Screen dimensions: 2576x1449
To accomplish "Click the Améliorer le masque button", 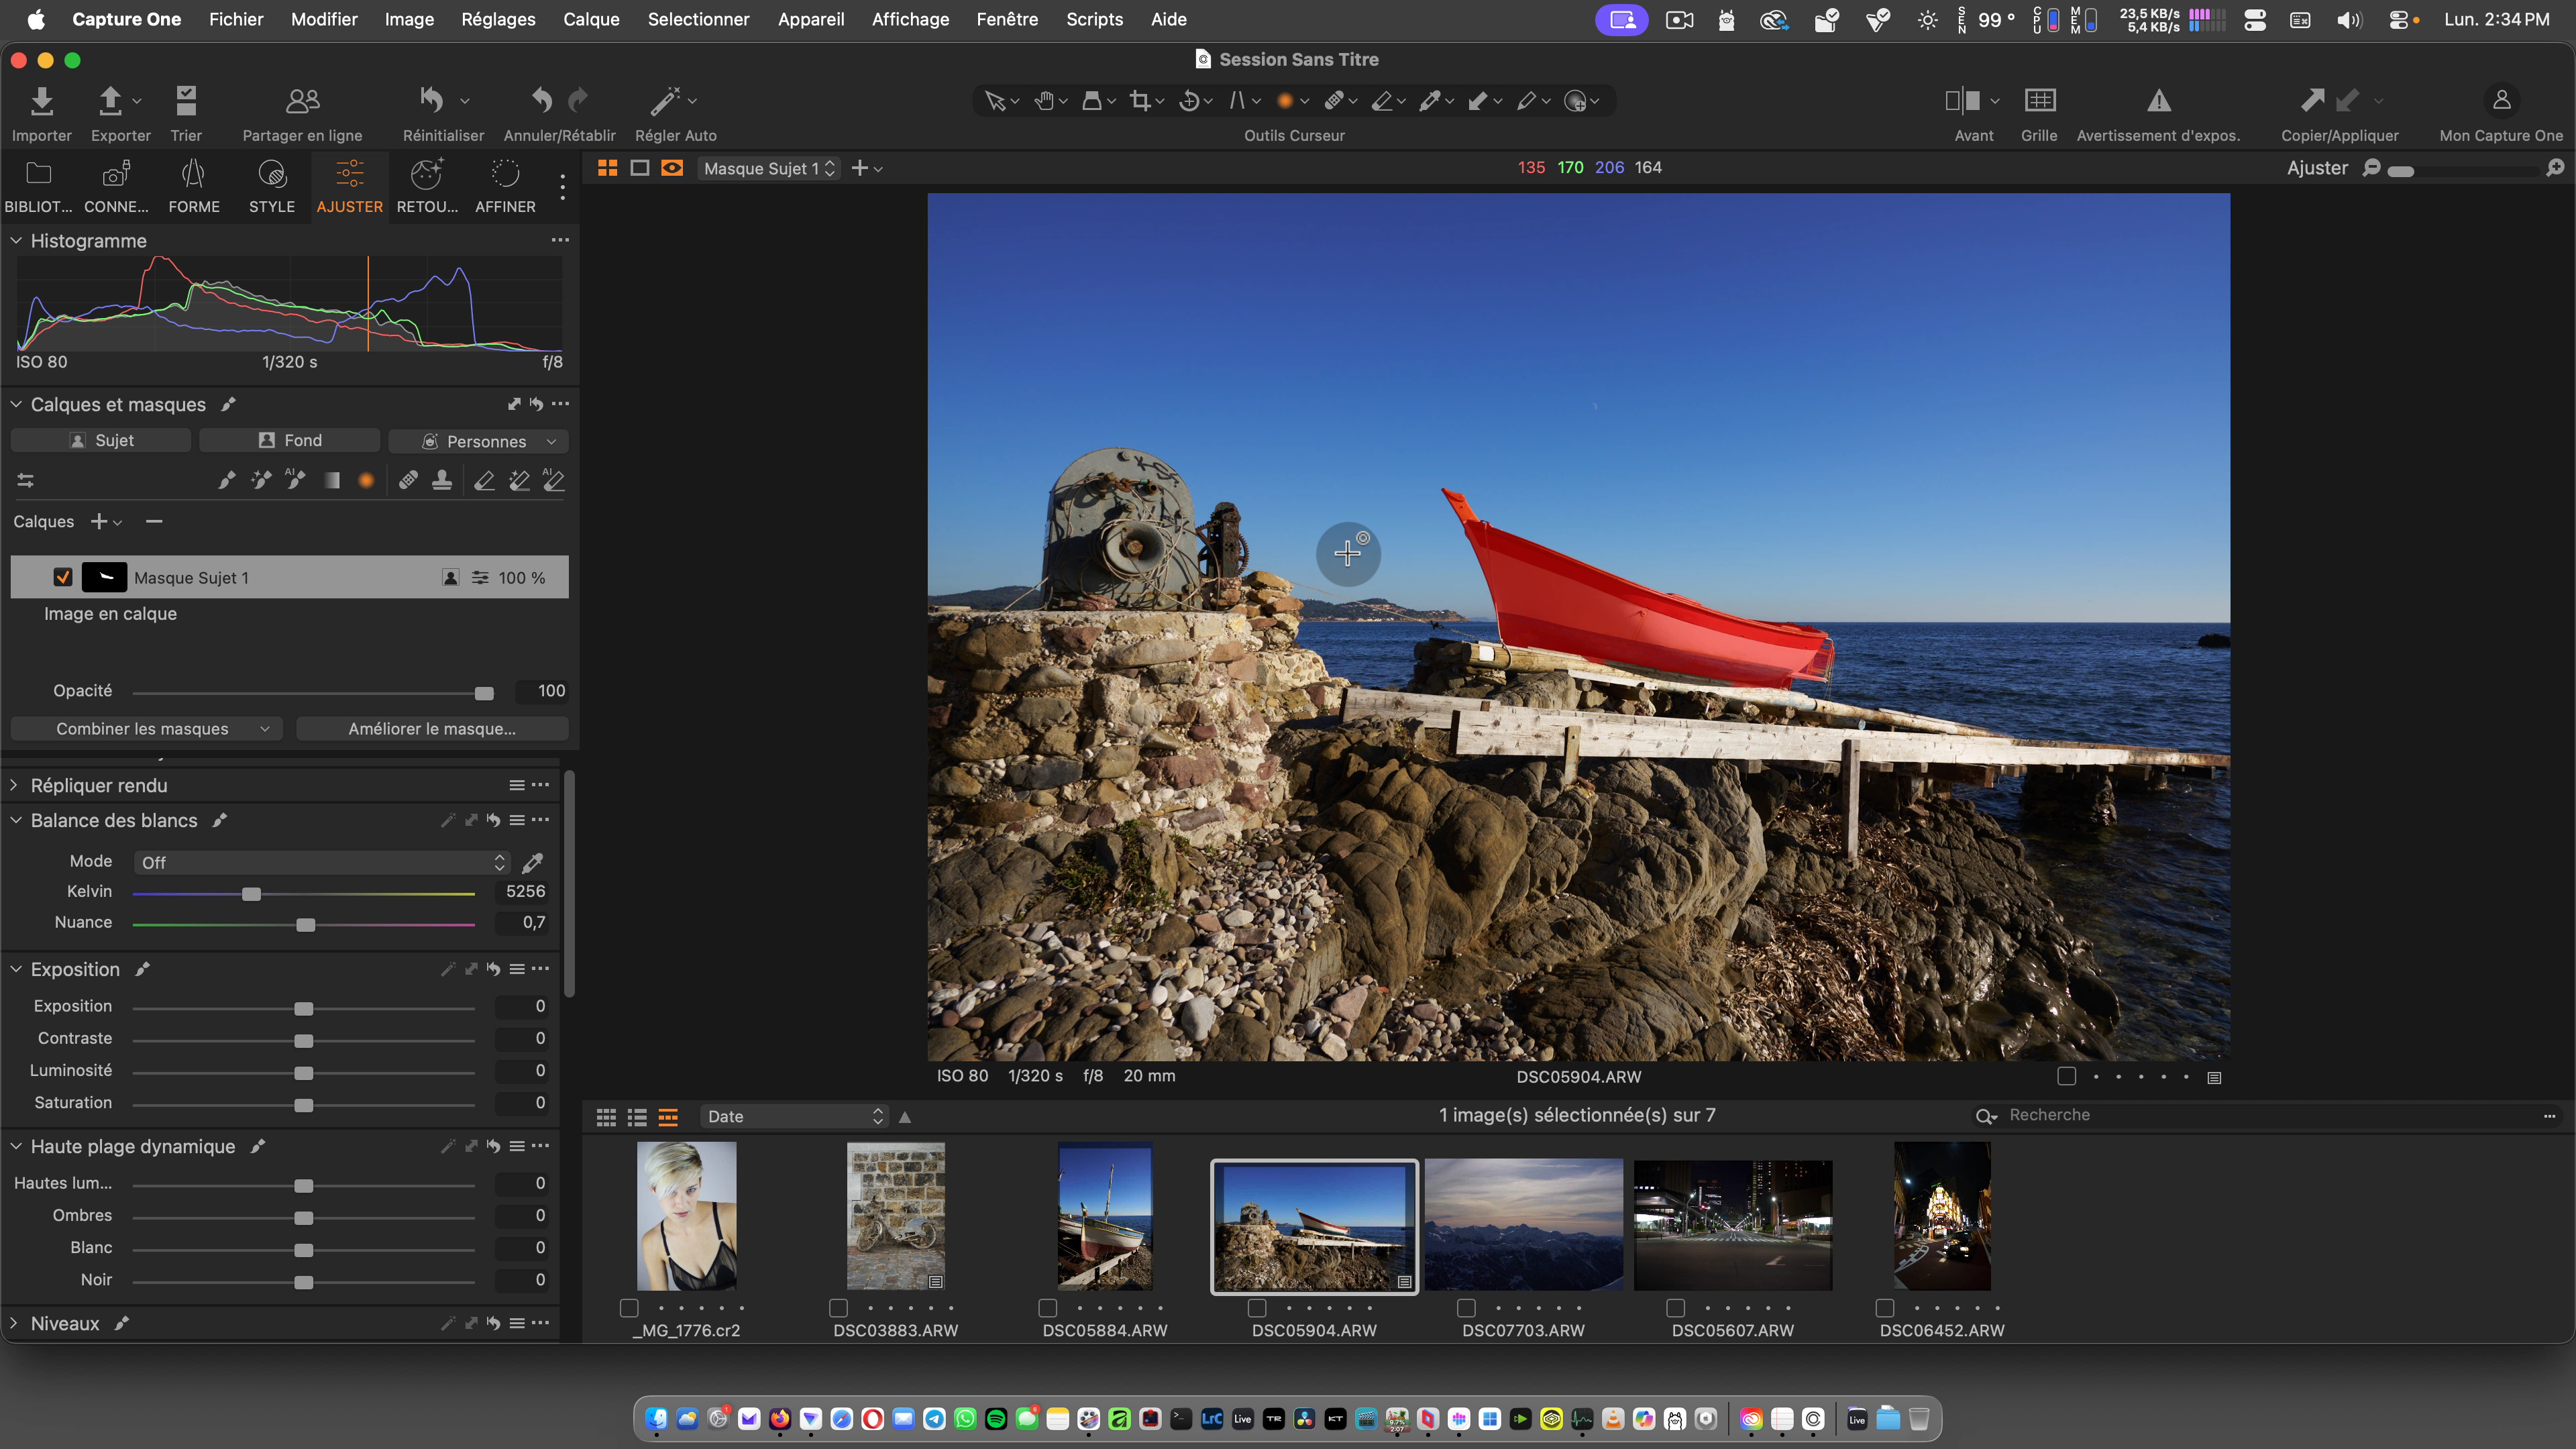I will pos(432,729).
